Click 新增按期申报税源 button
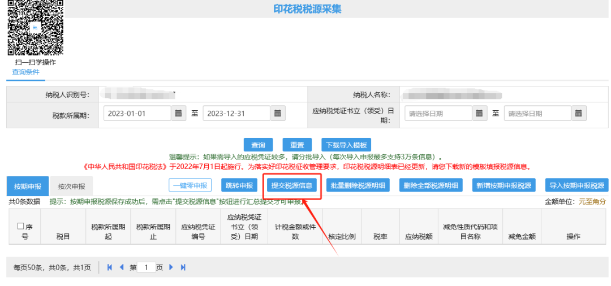This screenshot has width=611, height=286. (504, 185)
